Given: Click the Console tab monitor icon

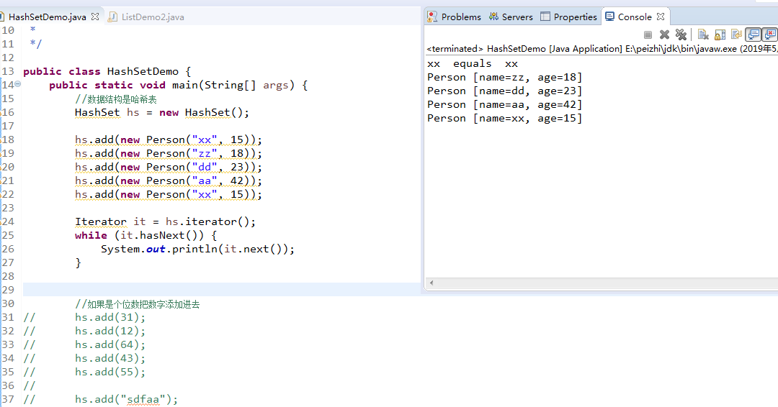Looking at the screenshot, I should coord(610,17).
